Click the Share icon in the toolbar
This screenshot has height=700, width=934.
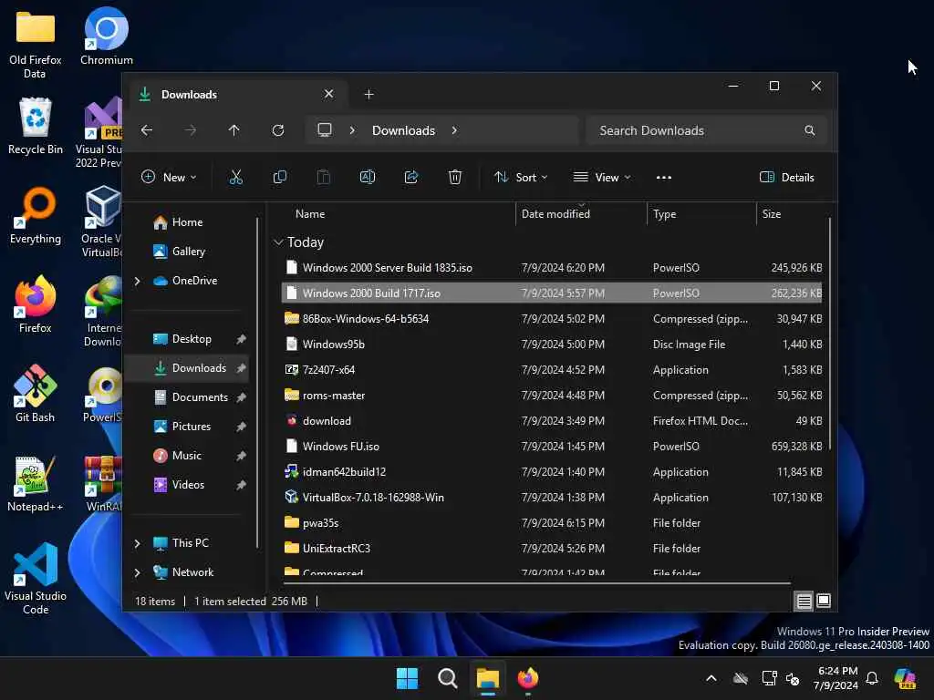click(411, 178)
